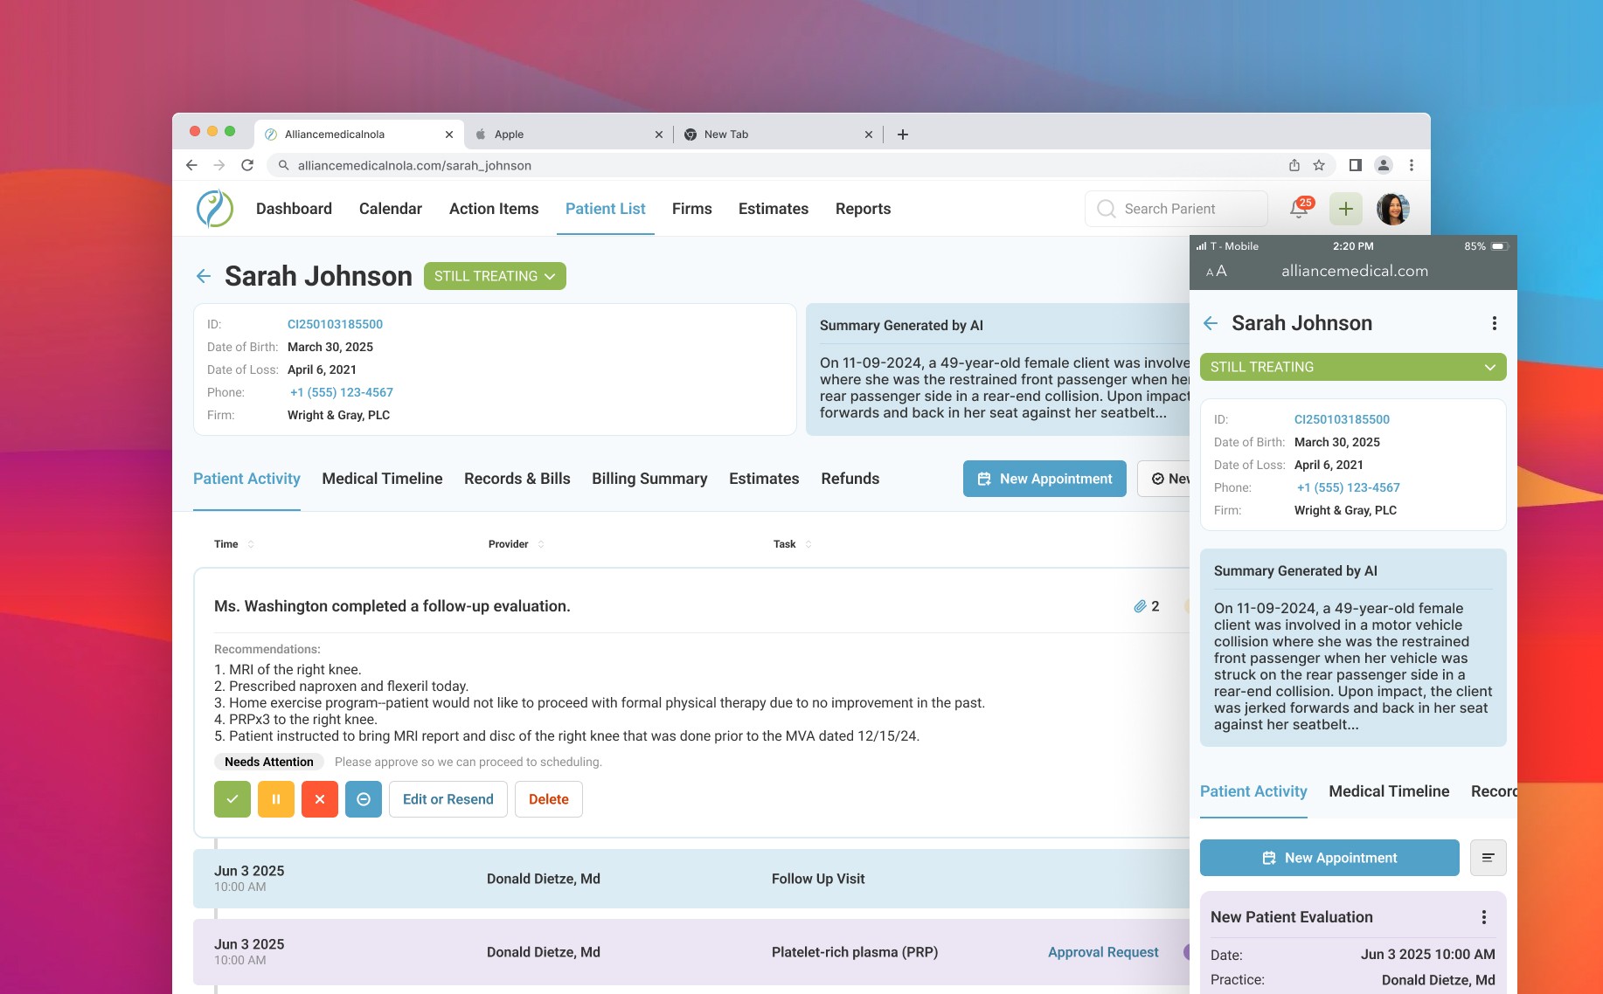Open a new browser tab with plus

pos(903,135)
